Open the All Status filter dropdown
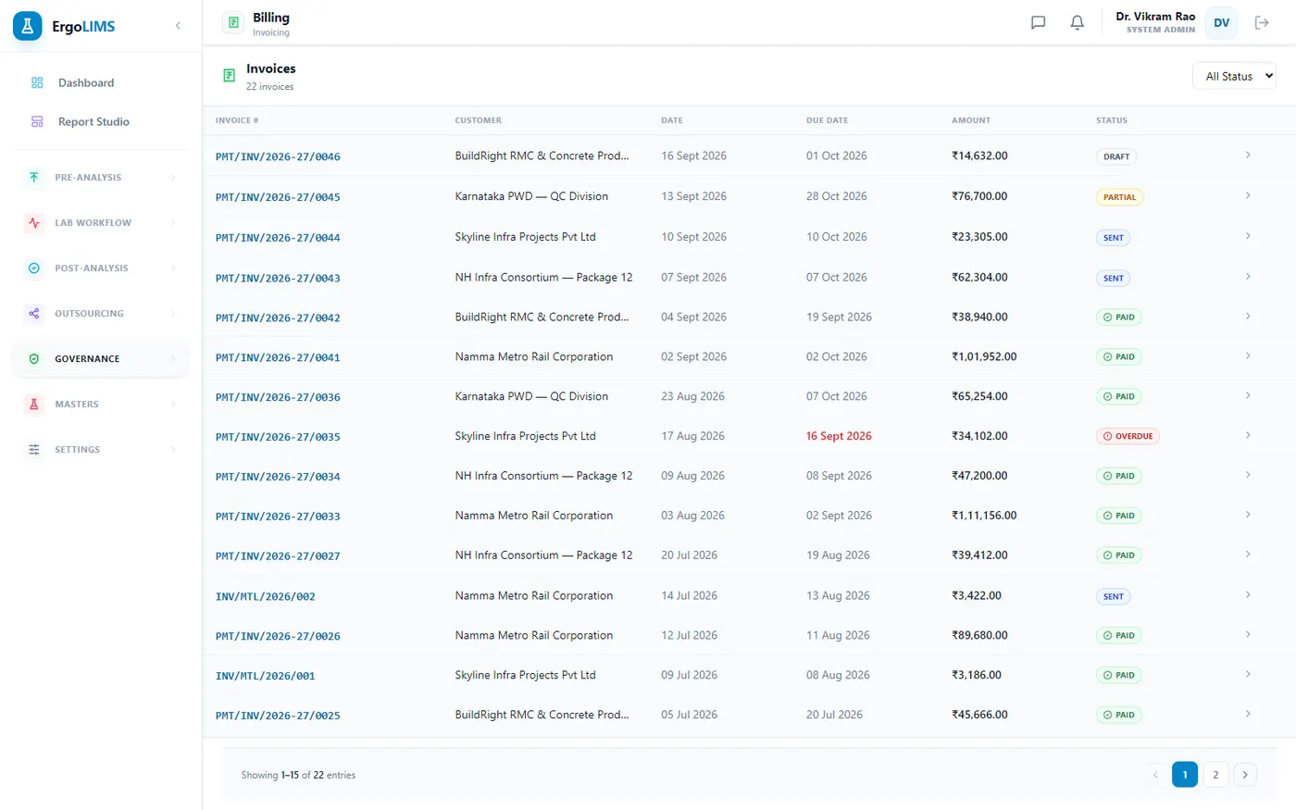The width and height of the screenshot is (1296, 810). pyautogui.click(x=1234, y=76)
